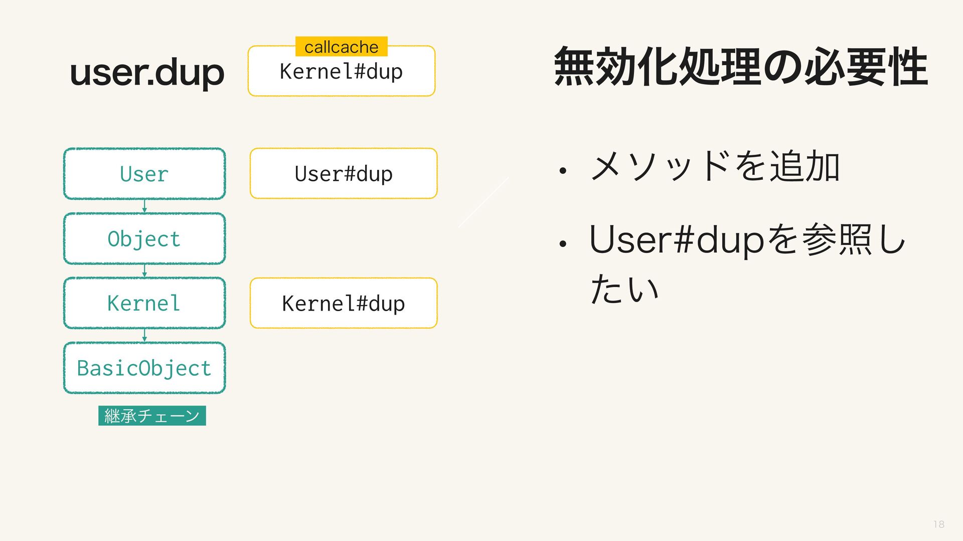Select the BasicObject class box
Image resolution: width=963 pixels, height=541 pixels.
tap(144, 368)
